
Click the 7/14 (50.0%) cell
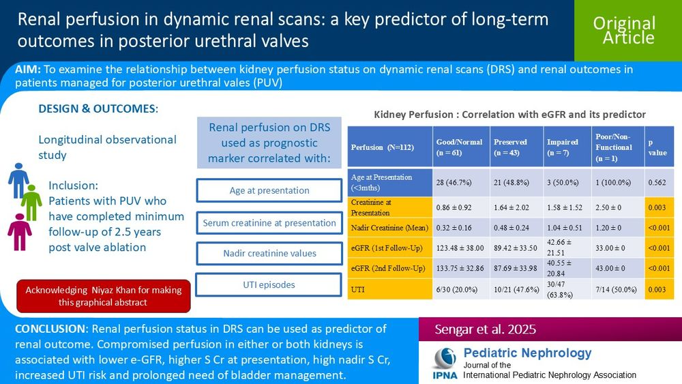click(618, 289)
